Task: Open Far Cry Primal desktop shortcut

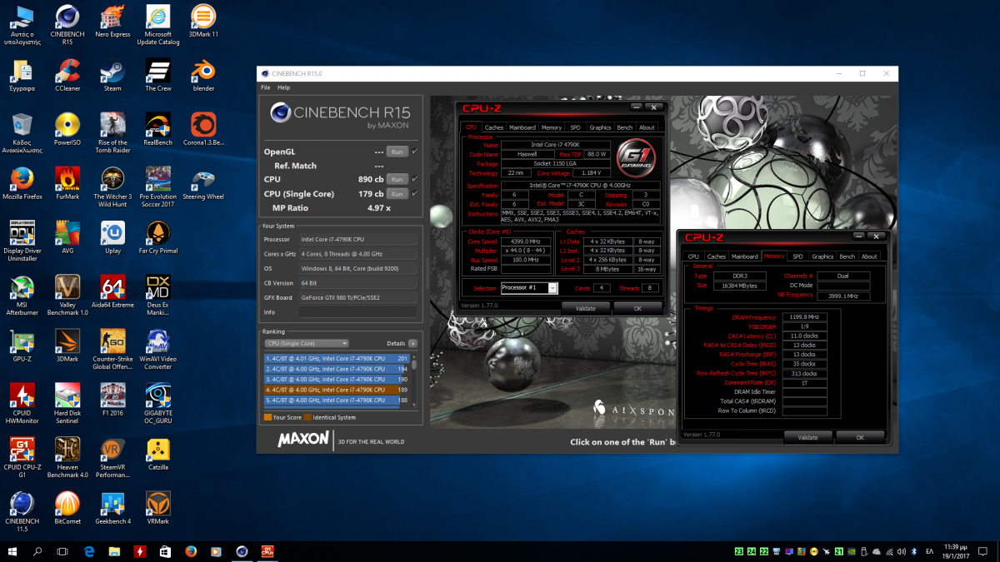Action: click(x=158, y=238)
